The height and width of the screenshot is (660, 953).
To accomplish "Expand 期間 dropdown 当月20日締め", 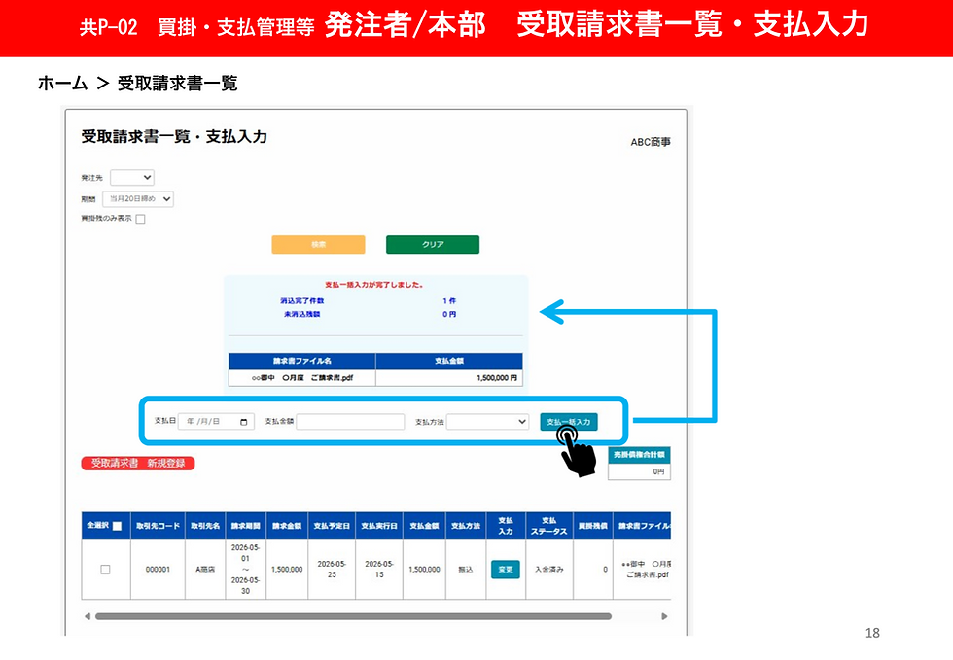I will (138, 198).
